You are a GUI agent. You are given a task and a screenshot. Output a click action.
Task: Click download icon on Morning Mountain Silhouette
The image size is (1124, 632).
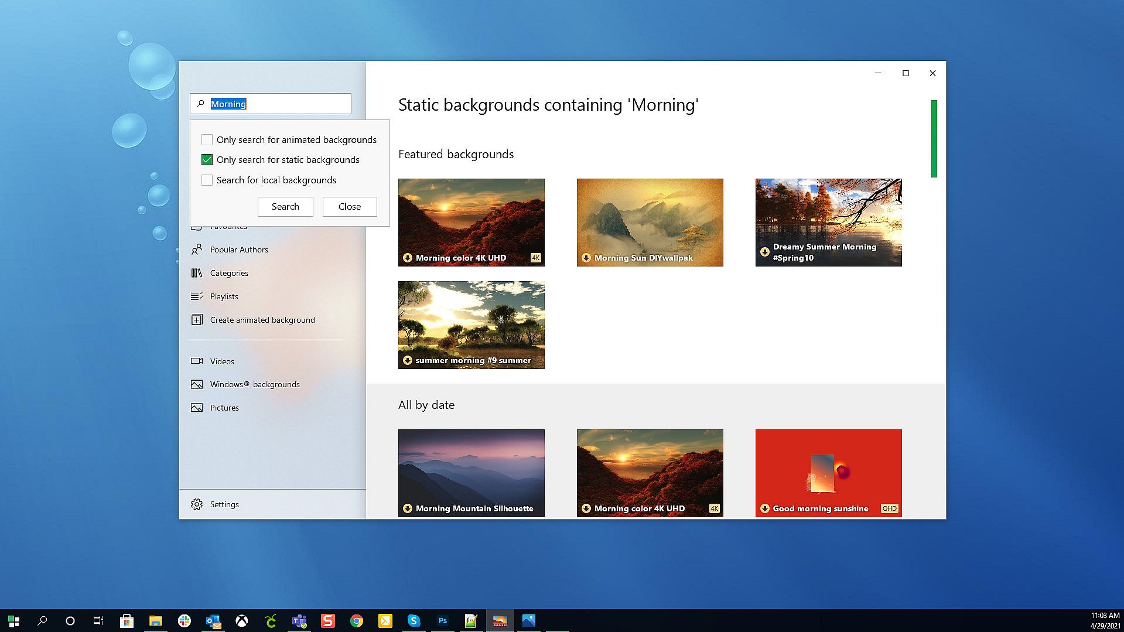pyautogui.click(x=408, y=508)
